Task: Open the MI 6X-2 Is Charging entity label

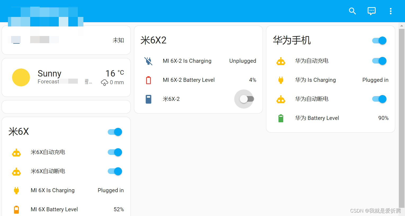Action: pyautogui.click(x=187, y=61)
